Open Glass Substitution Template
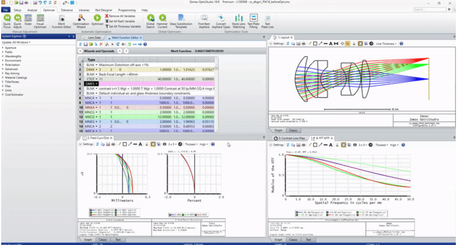This screenshot has height=245, width=457. point(181,21)
